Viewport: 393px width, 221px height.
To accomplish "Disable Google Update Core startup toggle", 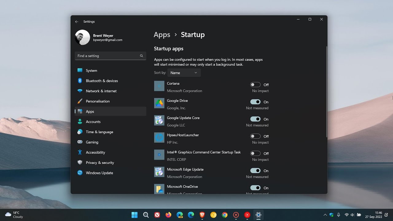I will tap(255, 119).
